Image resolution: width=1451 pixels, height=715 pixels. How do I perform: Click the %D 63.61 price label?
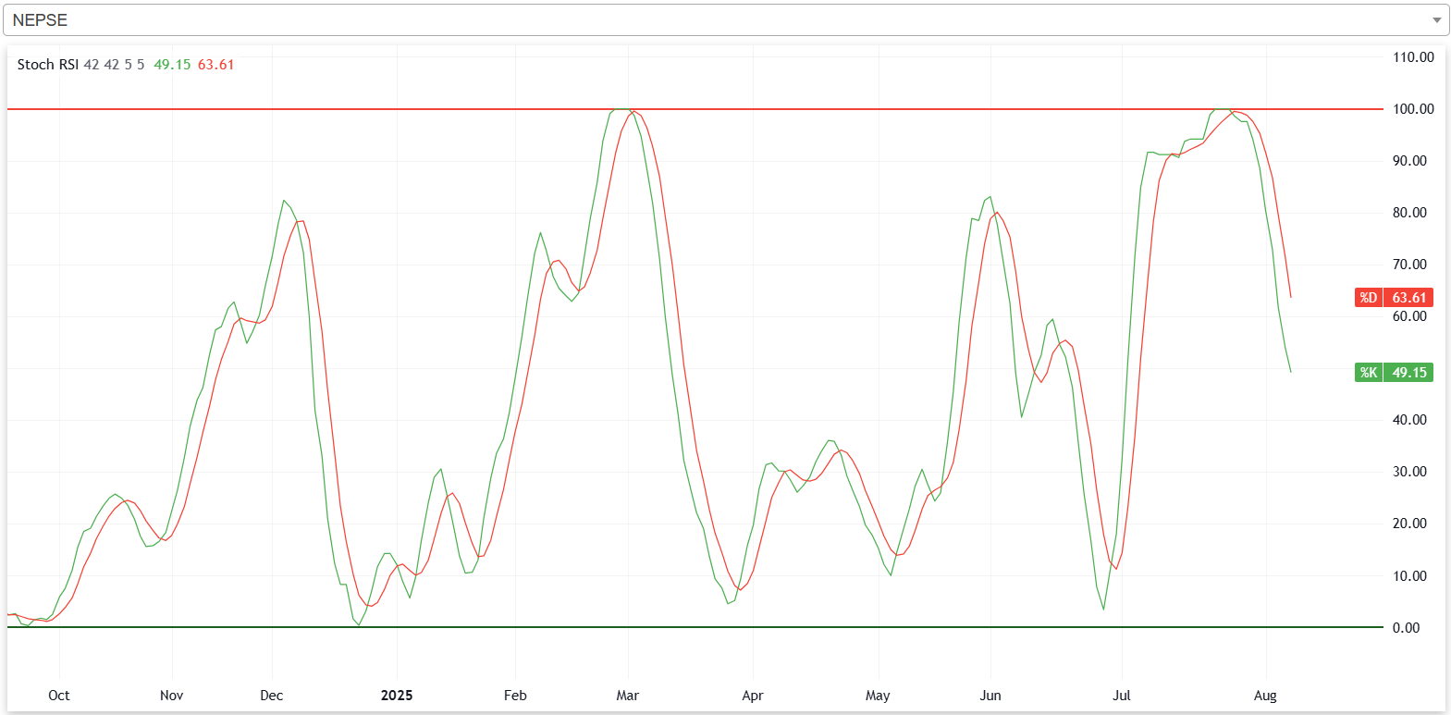tap(1394, 298)
